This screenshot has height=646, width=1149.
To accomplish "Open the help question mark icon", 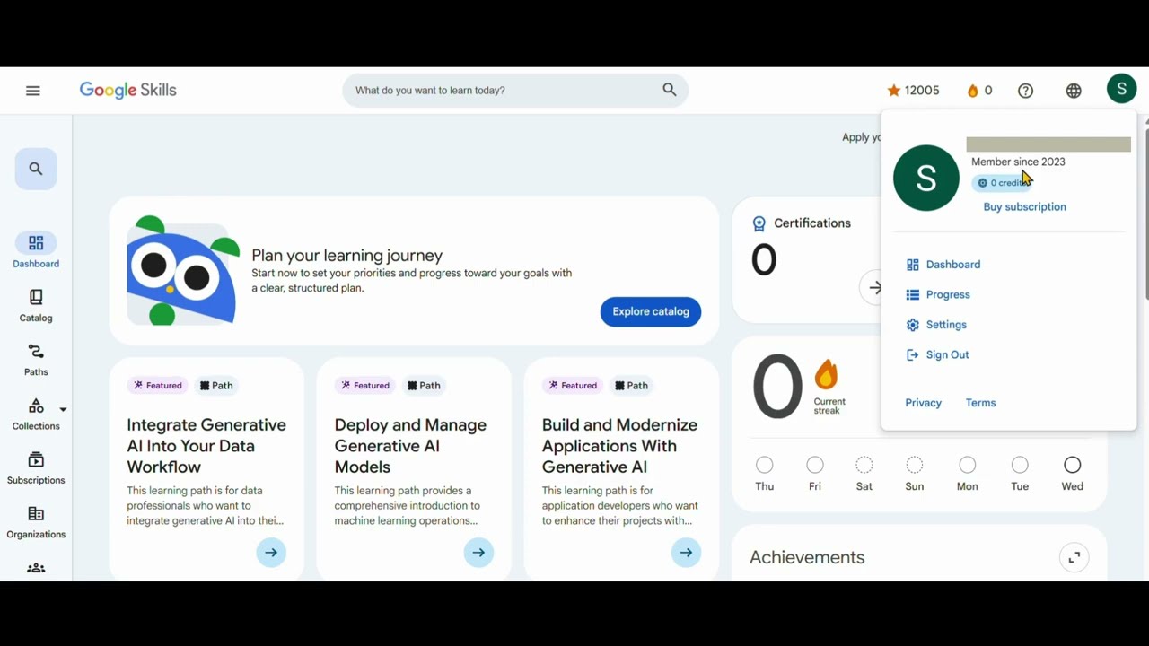I will [1026, 91].
